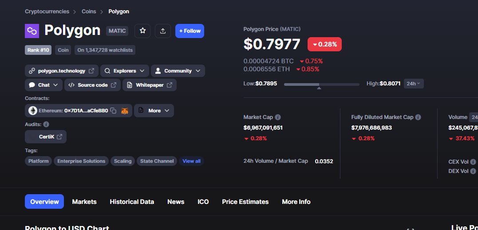Toggle the Follow button
This screenshot has height=230, width=478.
190,31
